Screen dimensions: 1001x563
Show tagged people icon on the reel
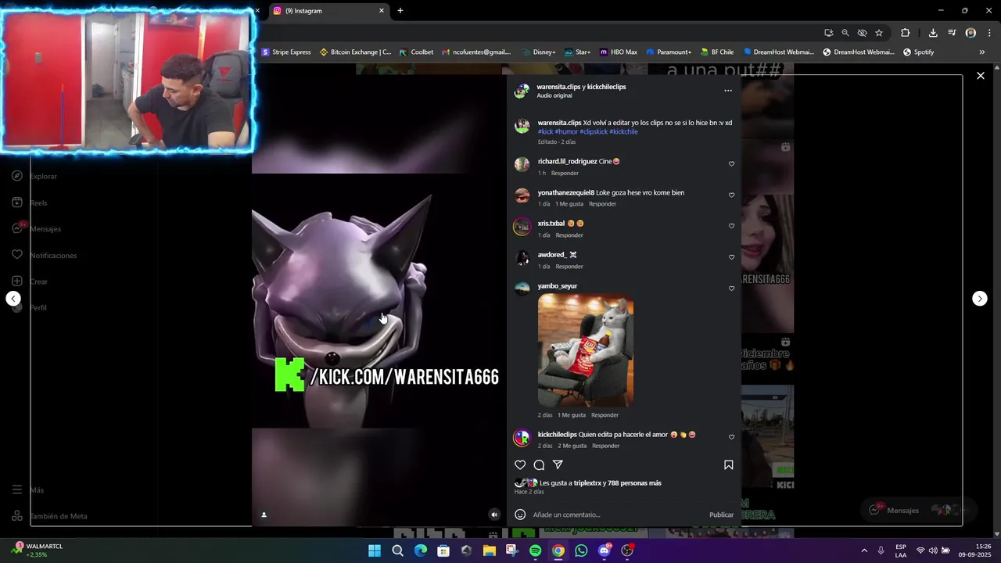(x=264, y=515)
